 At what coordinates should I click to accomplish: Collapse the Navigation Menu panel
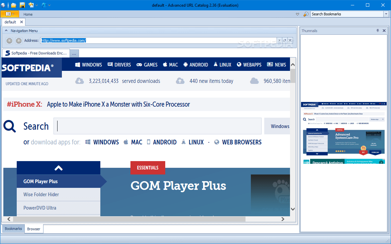pos(6,30)
